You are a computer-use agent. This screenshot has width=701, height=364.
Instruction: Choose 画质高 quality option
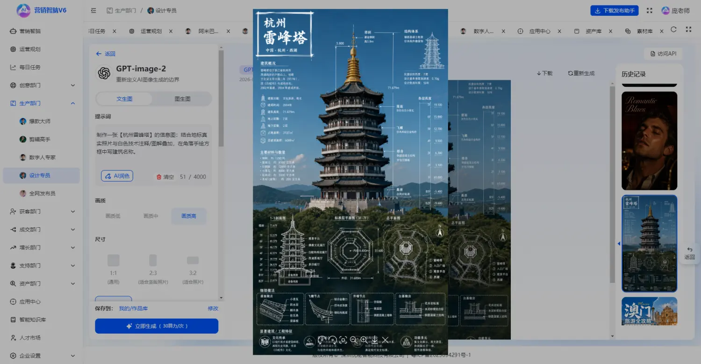189,216
